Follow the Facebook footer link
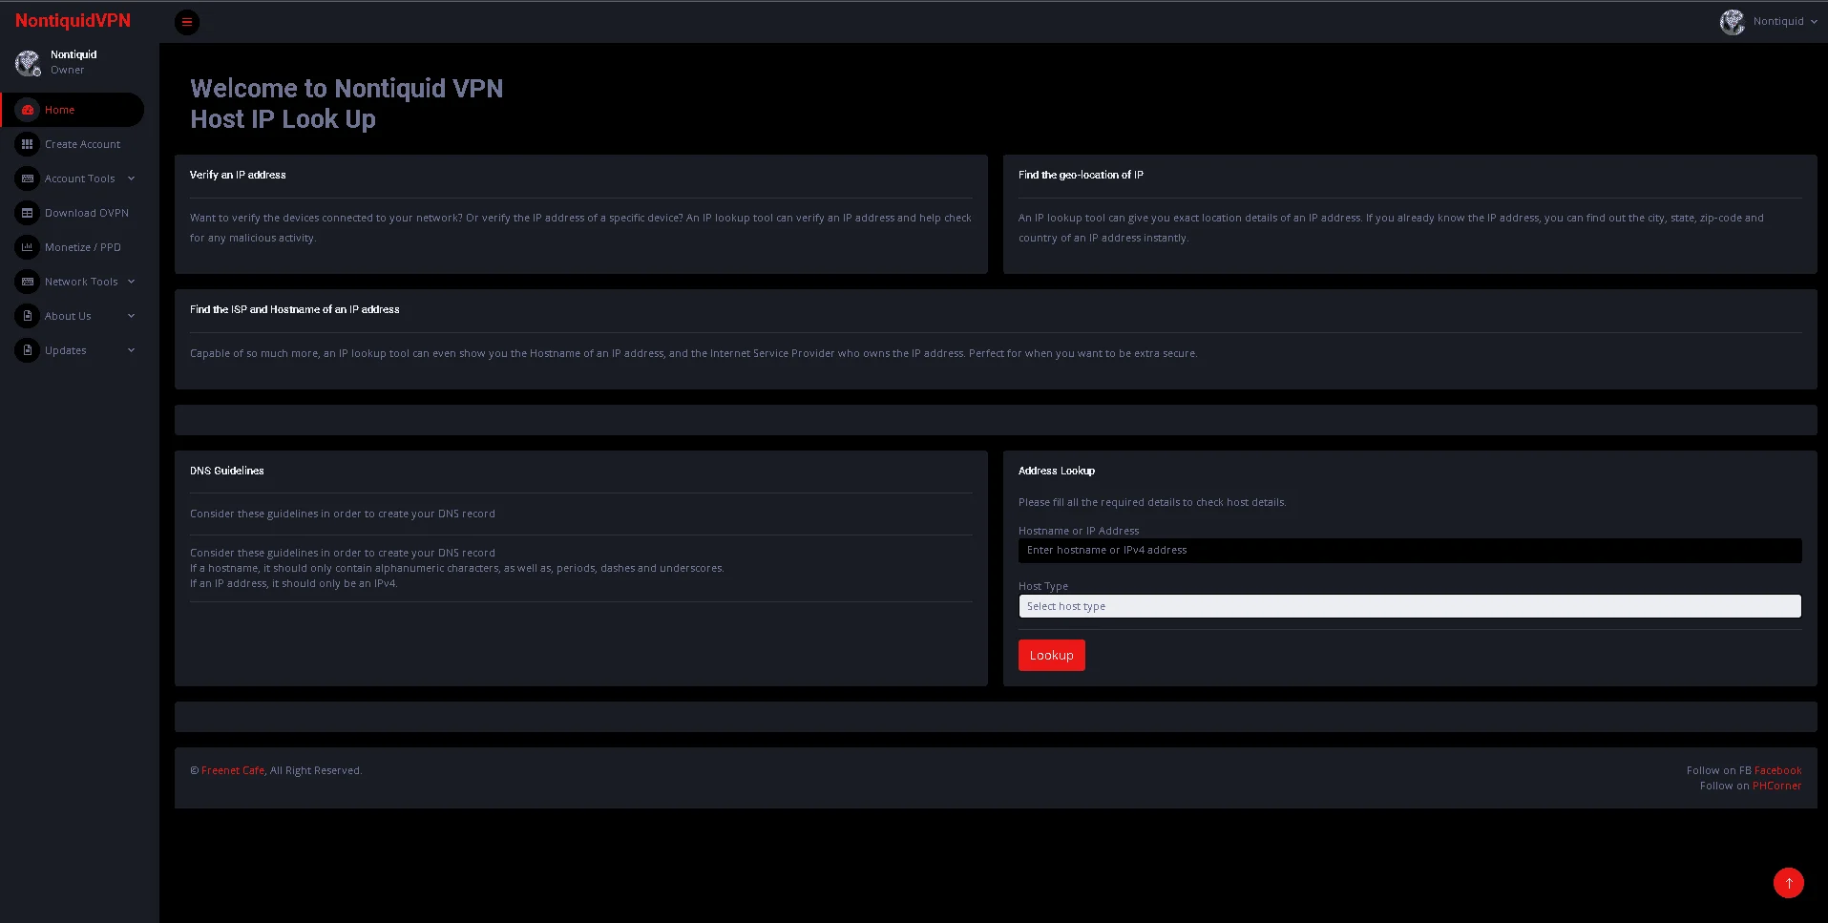The width and height of the screenshot is (1828, 923). [1777, 770]
